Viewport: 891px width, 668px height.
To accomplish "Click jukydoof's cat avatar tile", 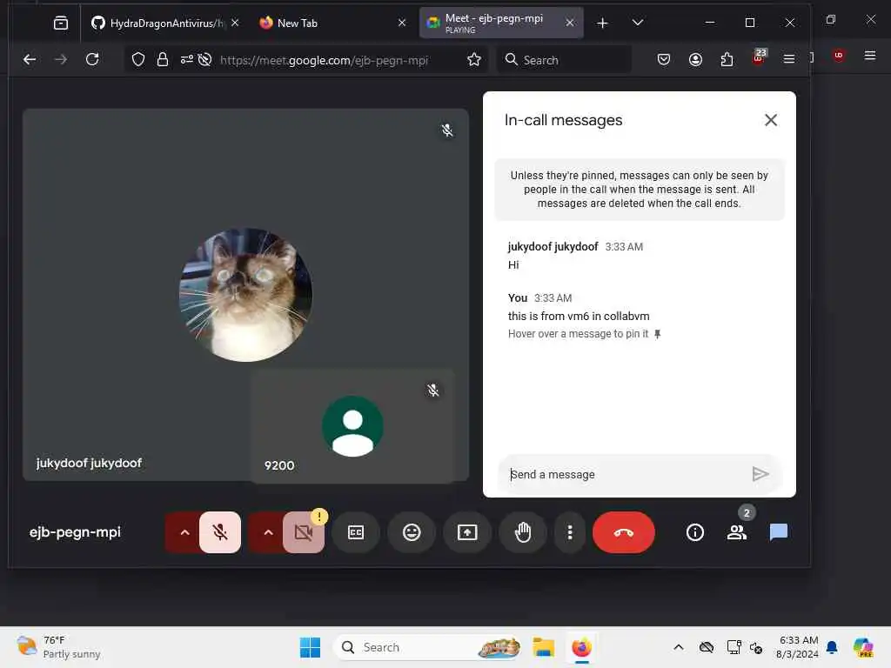I will (245, 295).
